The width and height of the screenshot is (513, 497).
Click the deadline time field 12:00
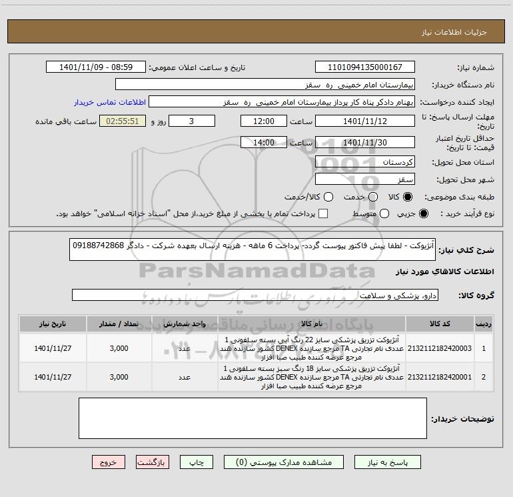[x=264, y=121]
